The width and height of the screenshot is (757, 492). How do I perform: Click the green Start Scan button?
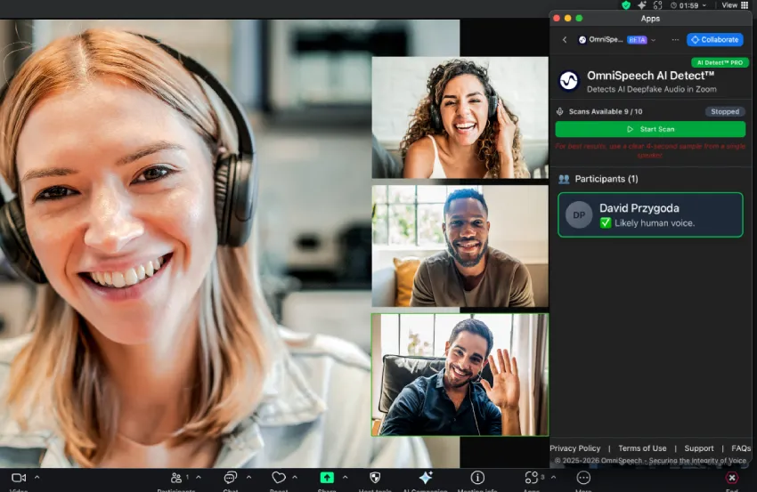(650, 129)
